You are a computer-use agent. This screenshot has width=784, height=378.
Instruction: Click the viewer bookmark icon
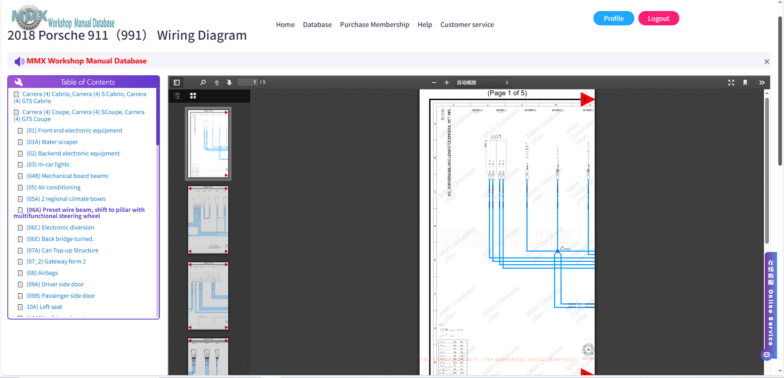coord(745,83)
